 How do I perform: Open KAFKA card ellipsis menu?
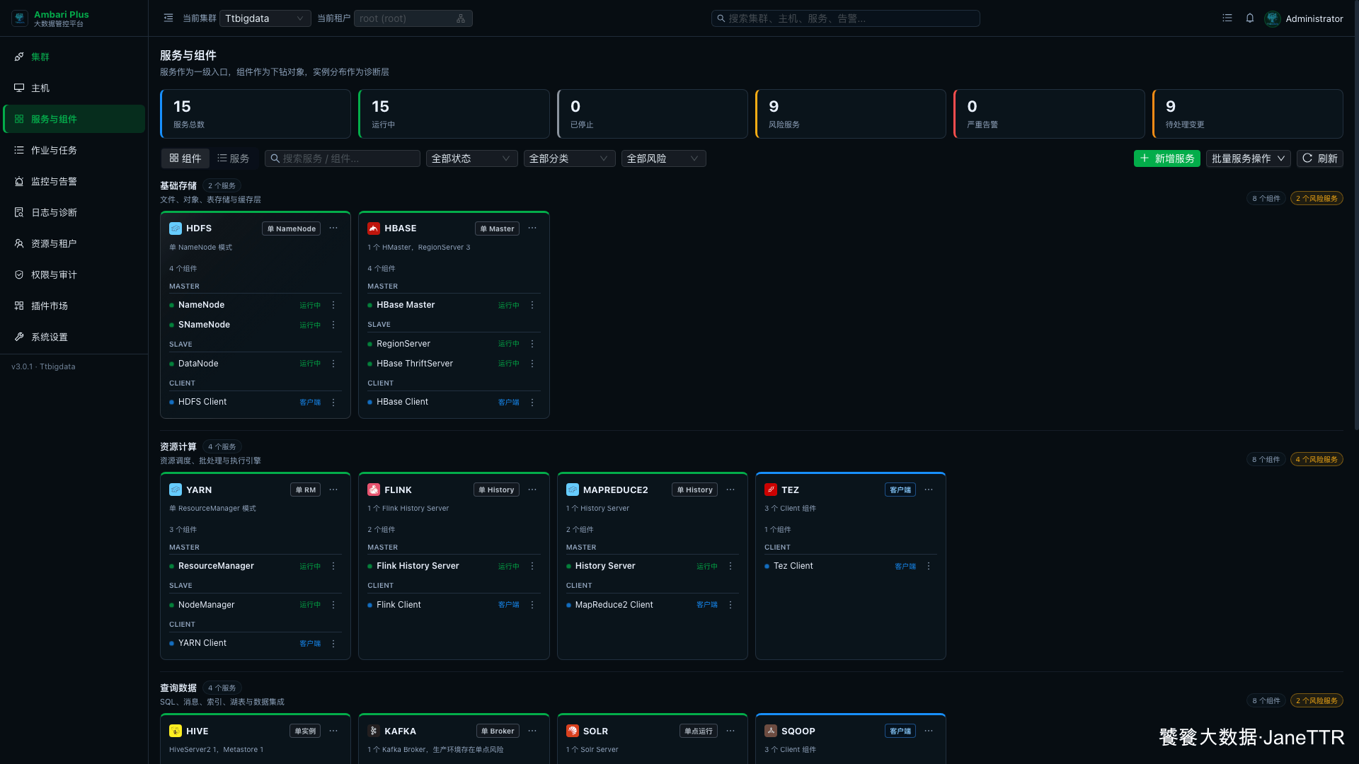point(532,731)
